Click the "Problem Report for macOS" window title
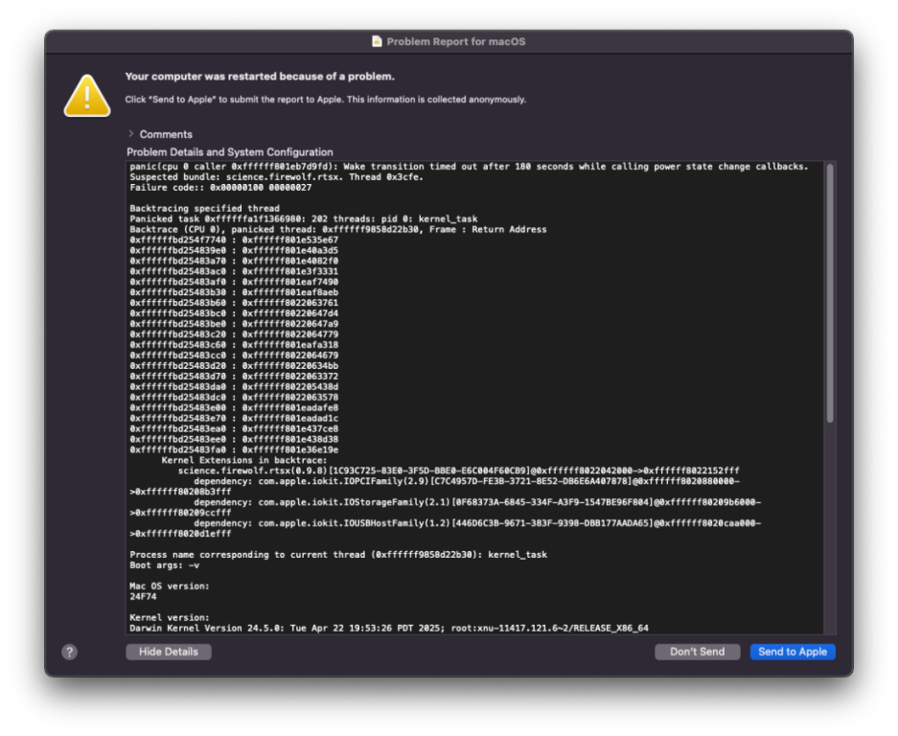The height and width of the screenshot is (736, 898). tap(455, 41)
